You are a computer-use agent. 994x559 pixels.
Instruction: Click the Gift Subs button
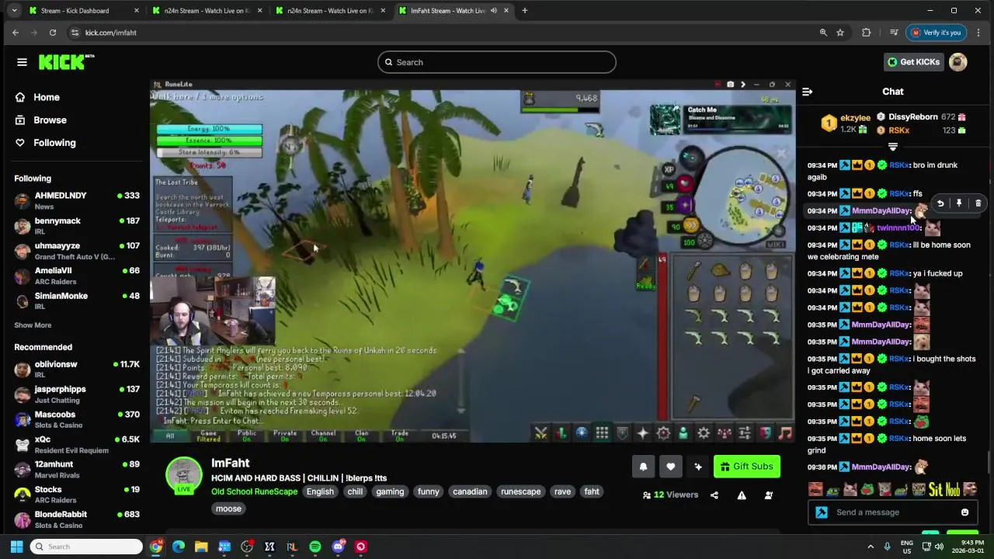coord(746,467)
